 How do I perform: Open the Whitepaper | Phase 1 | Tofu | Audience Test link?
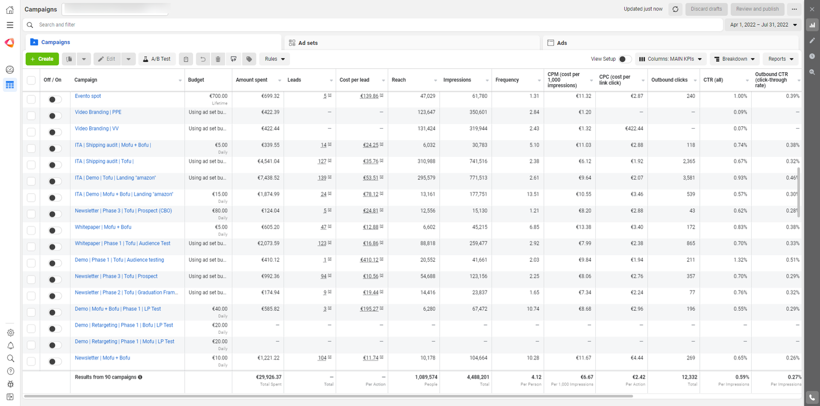pyautogui.click(x=122, y=243)
